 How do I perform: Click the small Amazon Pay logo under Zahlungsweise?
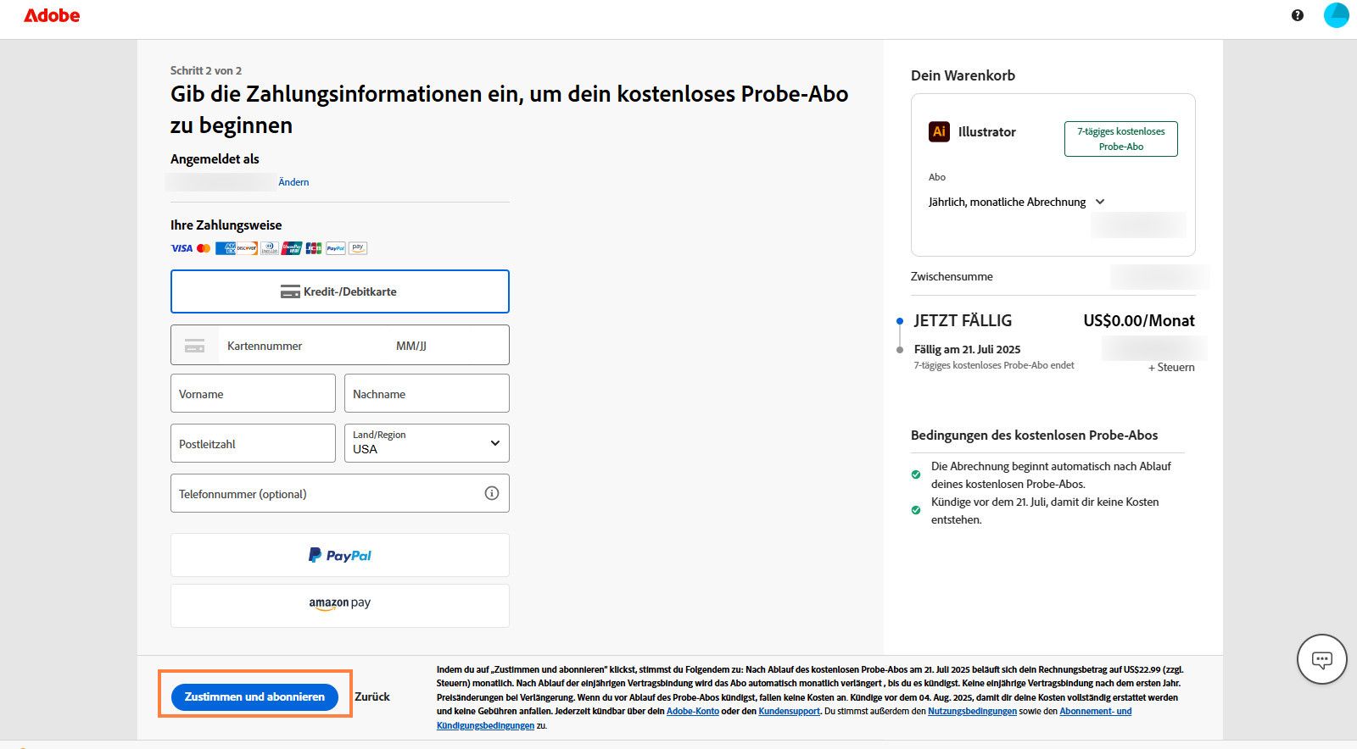click(358, 248)
